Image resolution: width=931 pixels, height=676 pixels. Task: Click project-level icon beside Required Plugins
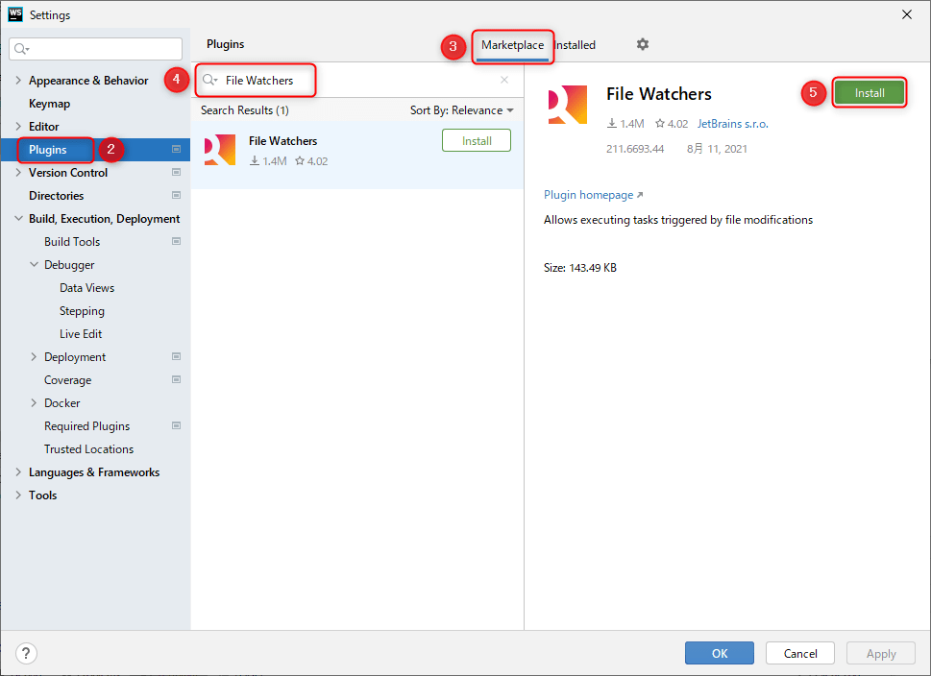point(177,426)
